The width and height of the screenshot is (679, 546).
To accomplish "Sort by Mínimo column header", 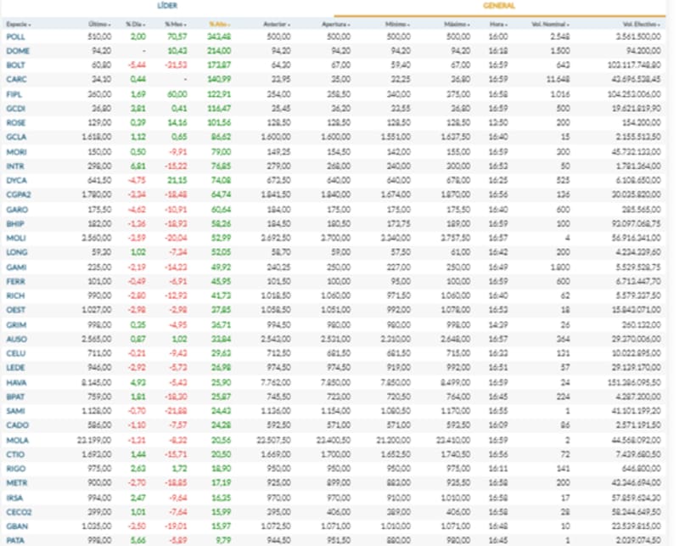I will [x=397, y=24].
